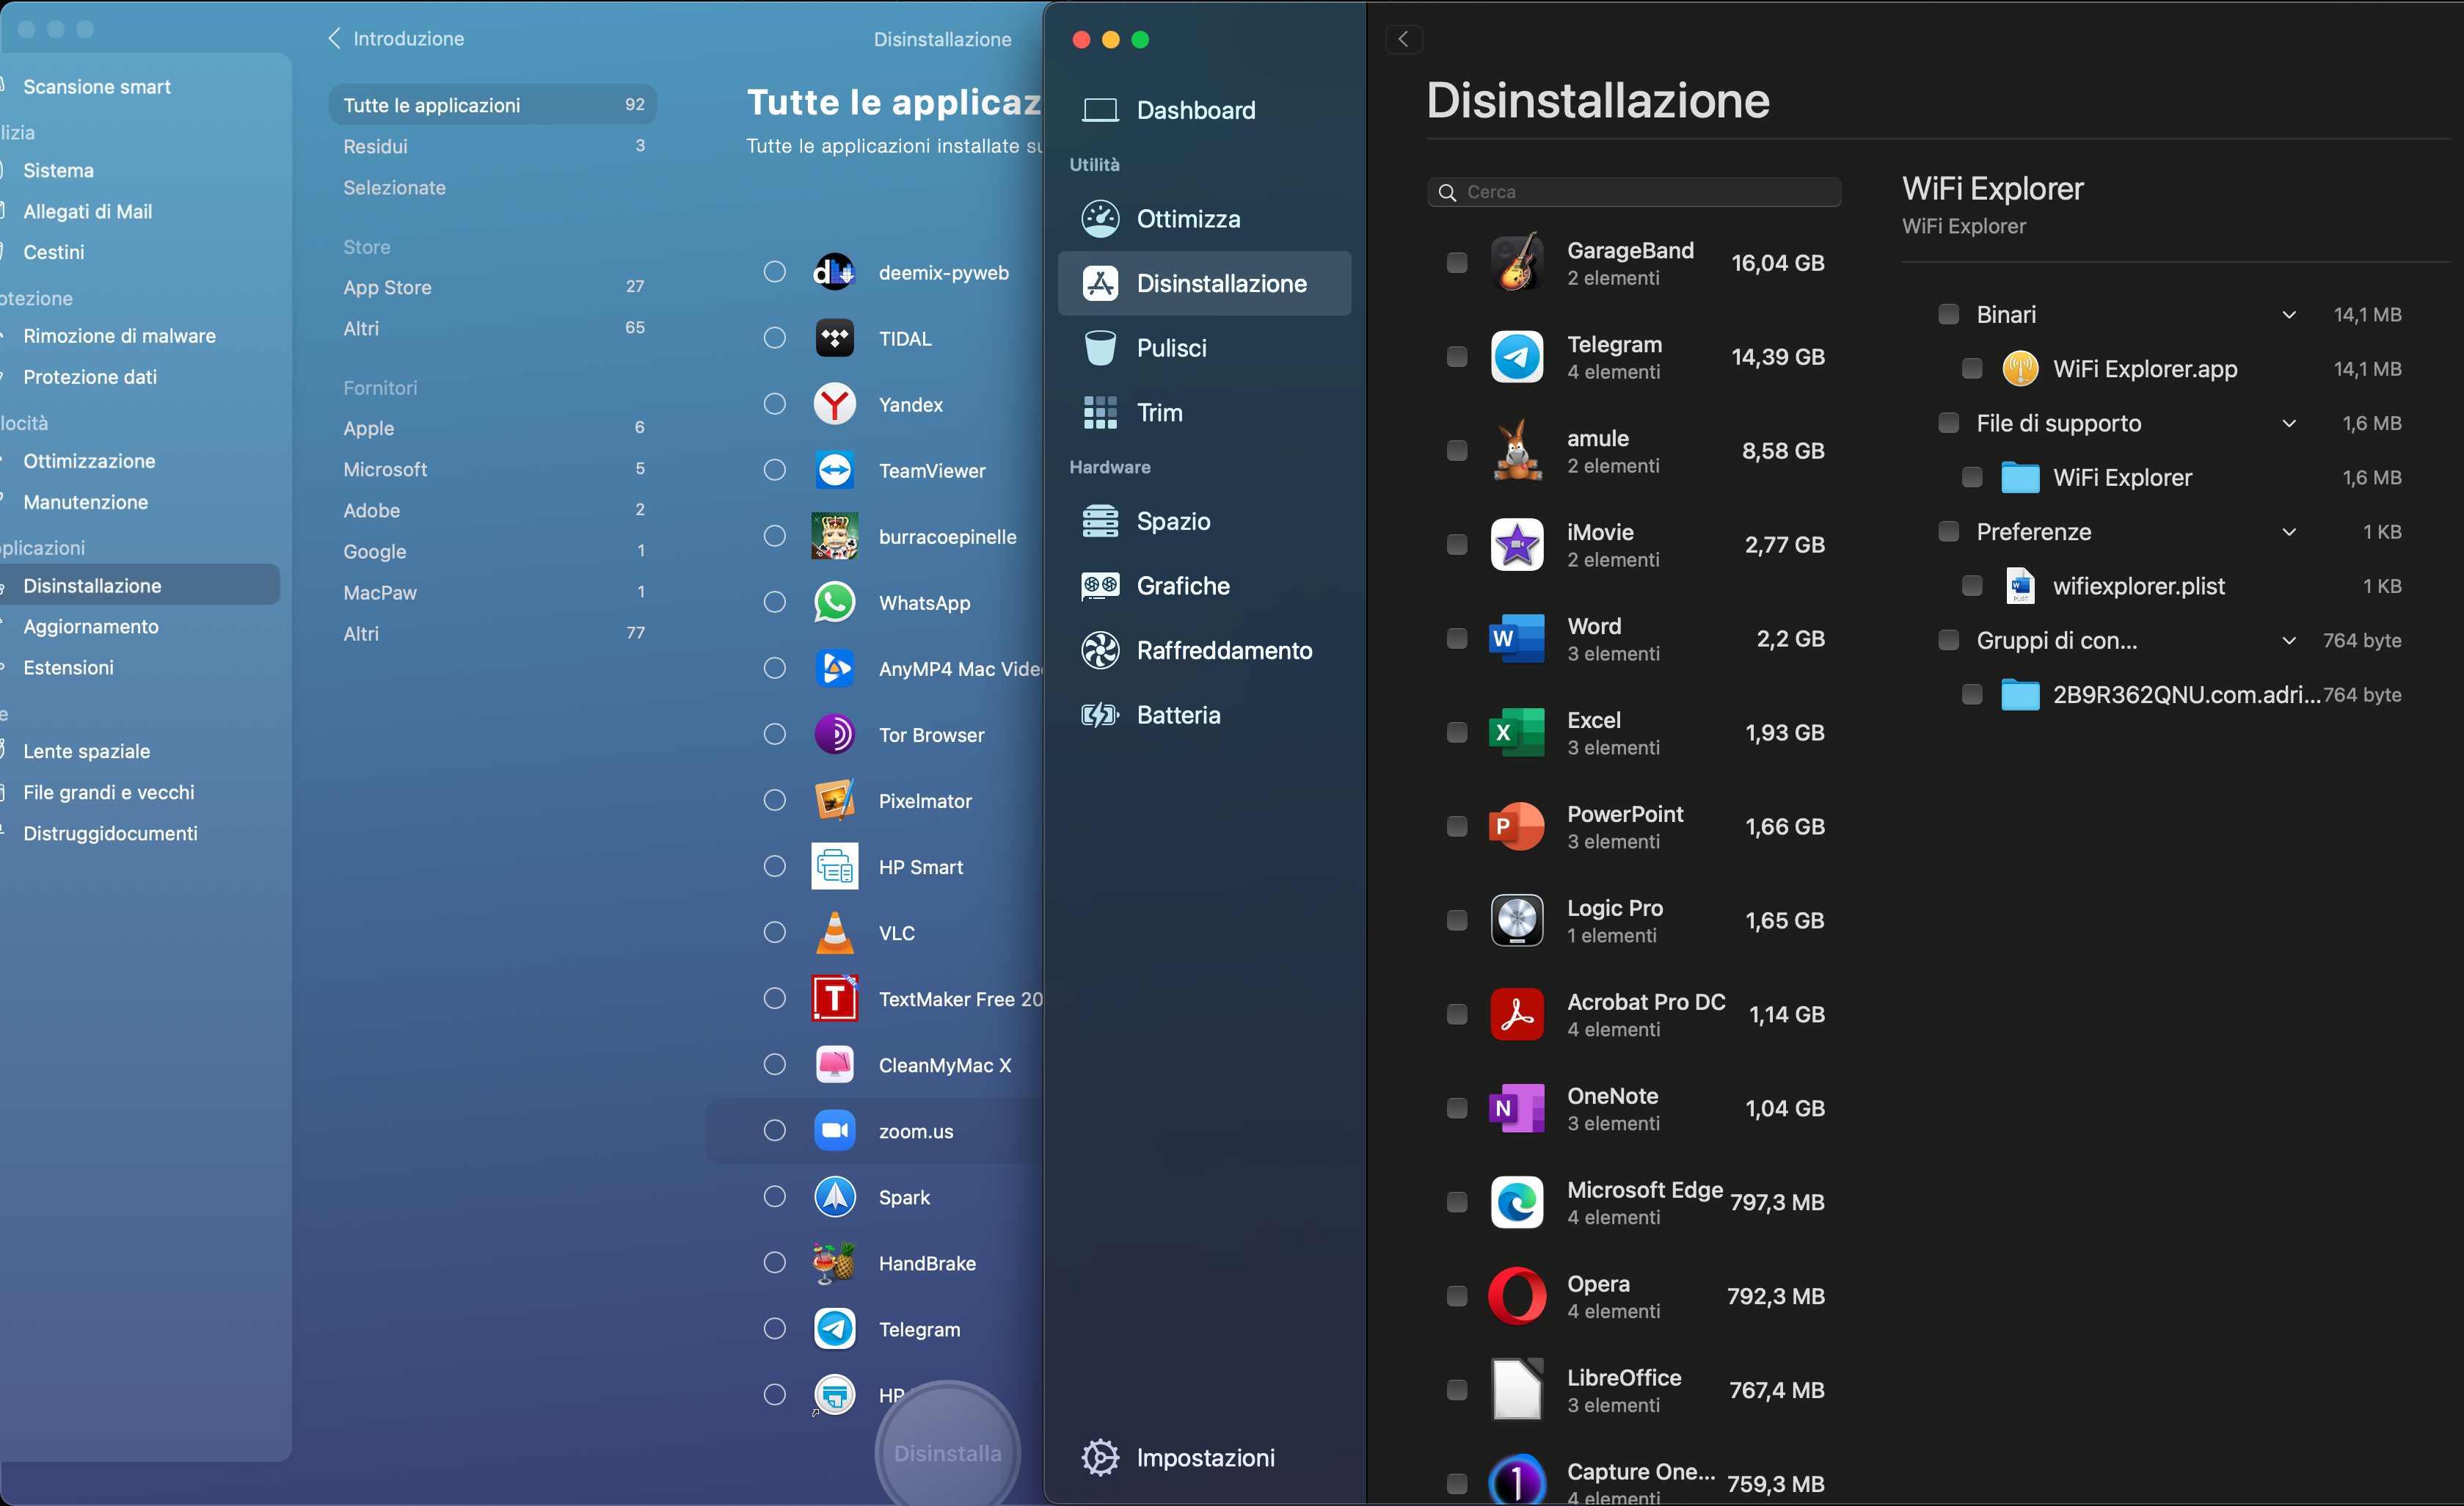2464x1506 pixels.
Task: Open Raffreddamento in the dark sidebar
Action: click(1204, 650)
